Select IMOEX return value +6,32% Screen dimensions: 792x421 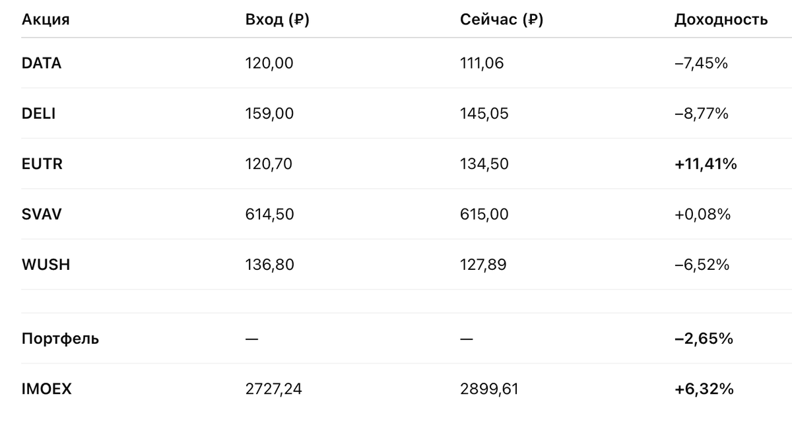click(704, 389)
